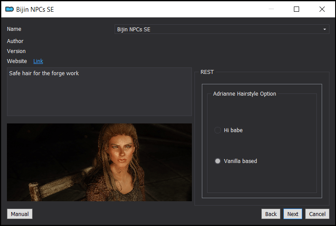Maximize the Bijin NPCs SE window
The height and width of the screenshot is (226, 336).
(x=296, y=9)
